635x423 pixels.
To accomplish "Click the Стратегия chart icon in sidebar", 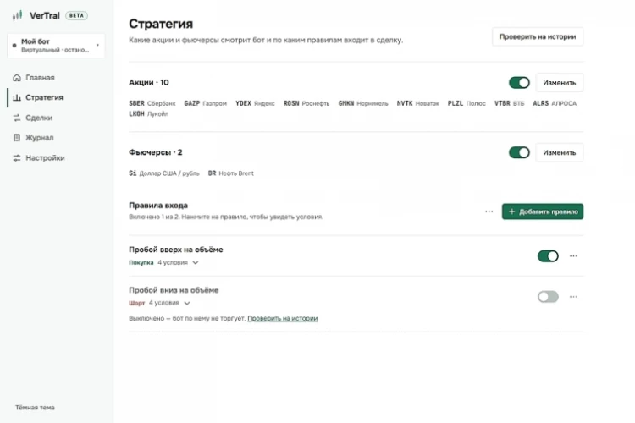I will pos(17,97).
